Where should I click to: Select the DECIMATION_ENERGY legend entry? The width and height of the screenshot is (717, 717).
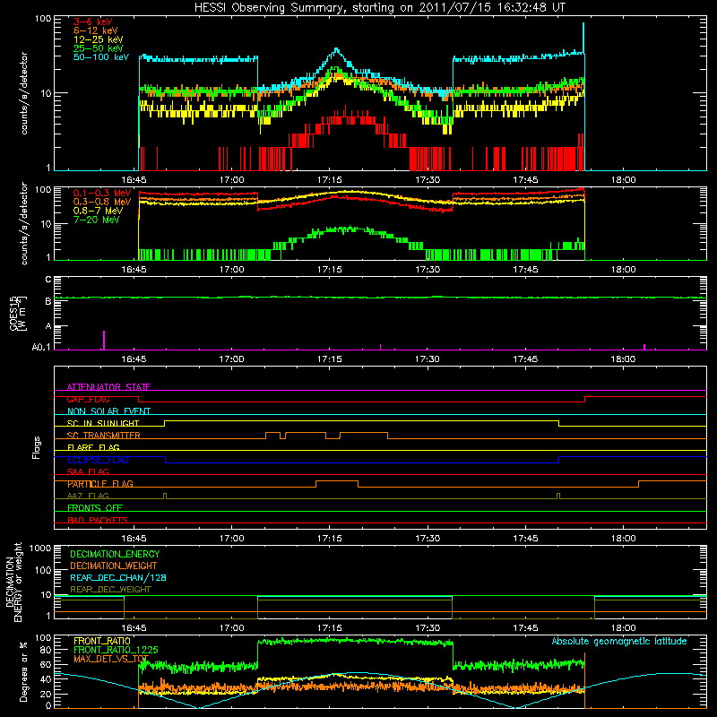click(x=115, y=554)
